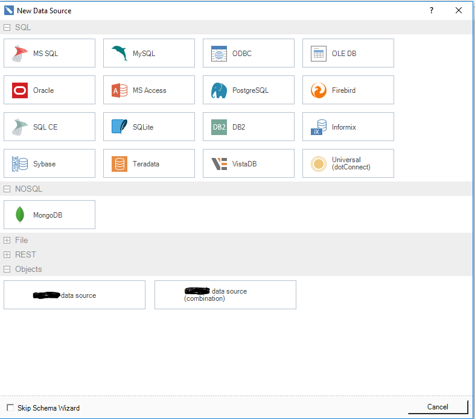
Task: Click the OLE DB label
Action: 344,54
